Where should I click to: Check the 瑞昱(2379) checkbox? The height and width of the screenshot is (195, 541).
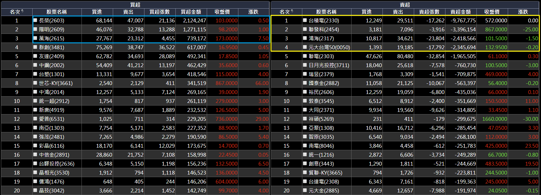click(x=305, y=74)
